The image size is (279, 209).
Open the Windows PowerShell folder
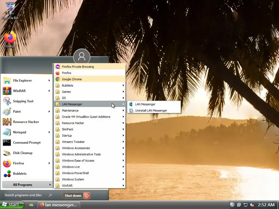[90, 173]
